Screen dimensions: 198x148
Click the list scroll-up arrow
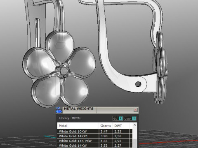point(134,125)
